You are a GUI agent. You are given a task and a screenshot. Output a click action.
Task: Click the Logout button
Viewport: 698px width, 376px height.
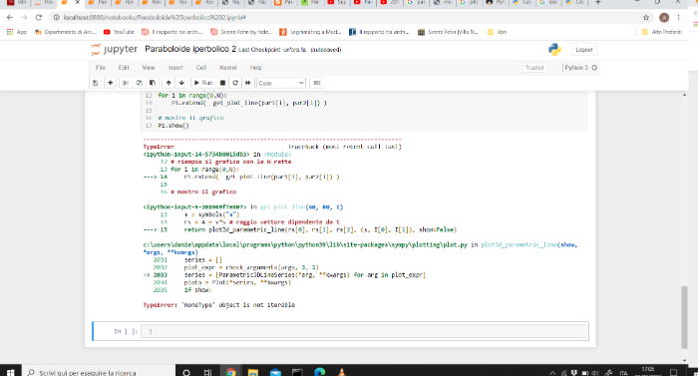tap(584, 50)
